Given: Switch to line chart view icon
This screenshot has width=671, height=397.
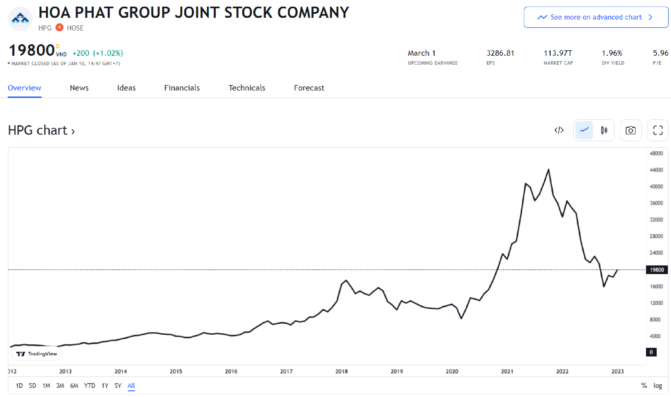Looking at the screenshot, I should coord(584,130).
